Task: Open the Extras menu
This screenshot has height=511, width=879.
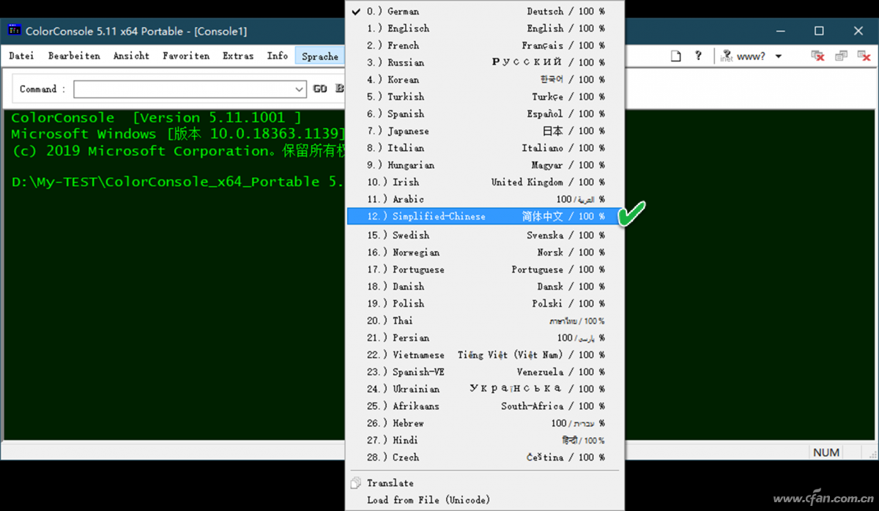Action: 238,56
